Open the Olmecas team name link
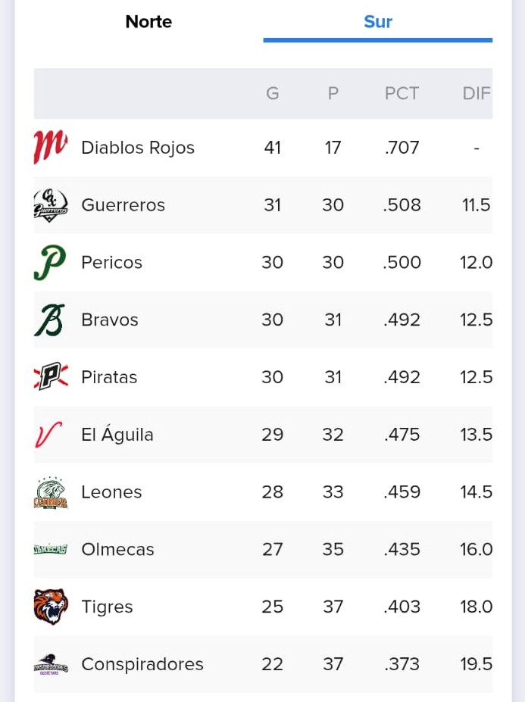Image resolution: width=525 pixels, height=702 pixels. 118,549
